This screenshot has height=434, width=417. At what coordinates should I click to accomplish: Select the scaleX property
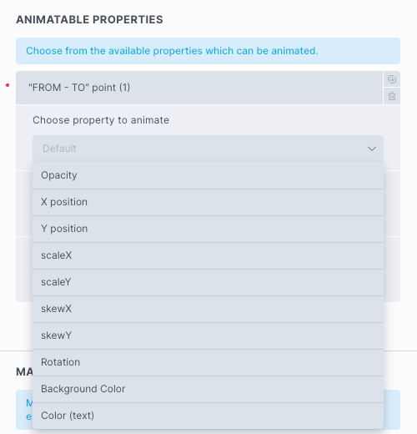click(208, 255)
